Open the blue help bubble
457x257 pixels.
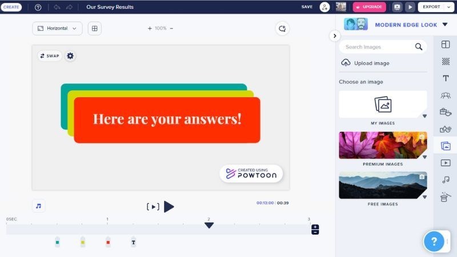(434, 241)
